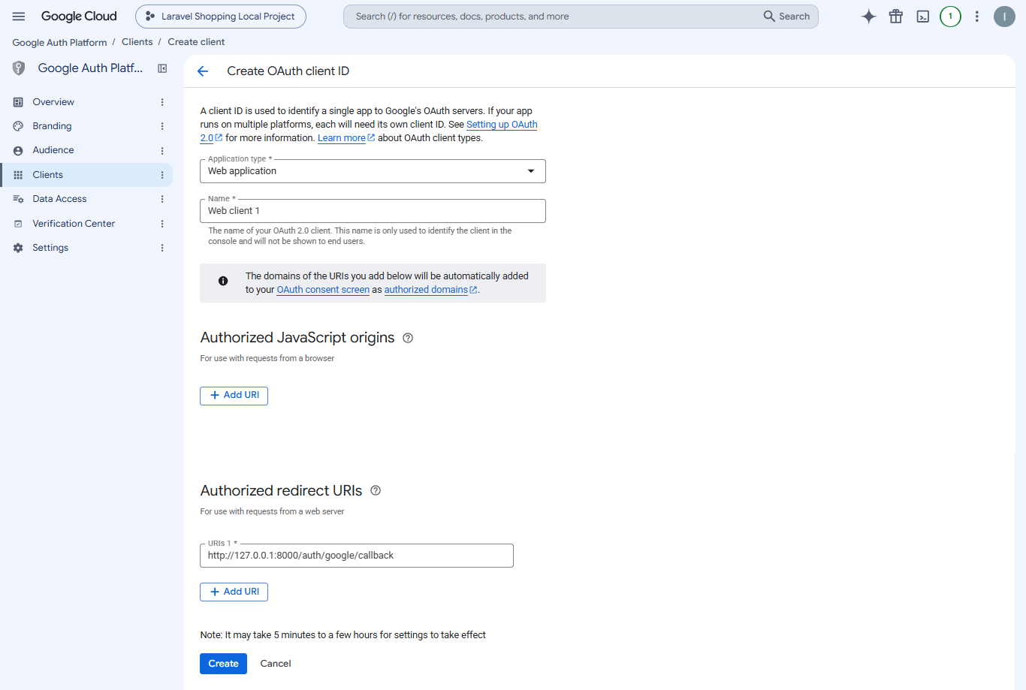Open more options for Data Access
Image resolution: width=1026 pixels, height=690 pixels.
[162, 199]
